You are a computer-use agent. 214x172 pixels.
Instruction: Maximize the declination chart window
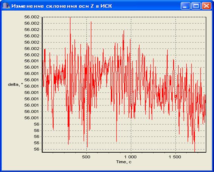point(196,6)
